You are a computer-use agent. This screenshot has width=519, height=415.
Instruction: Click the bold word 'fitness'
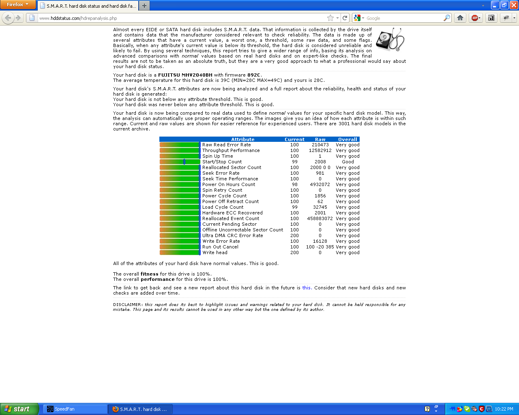coord(150,274)
